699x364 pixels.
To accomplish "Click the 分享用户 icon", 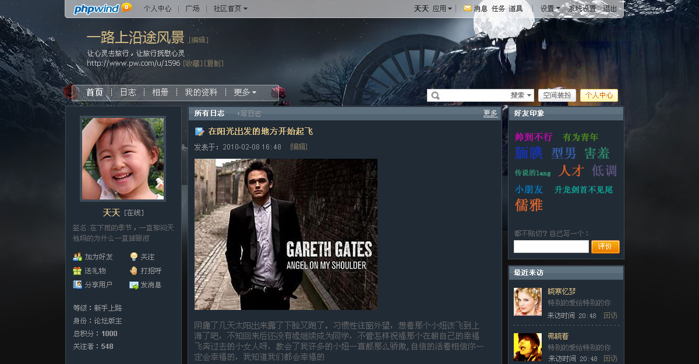I will [x=77, y=284].
